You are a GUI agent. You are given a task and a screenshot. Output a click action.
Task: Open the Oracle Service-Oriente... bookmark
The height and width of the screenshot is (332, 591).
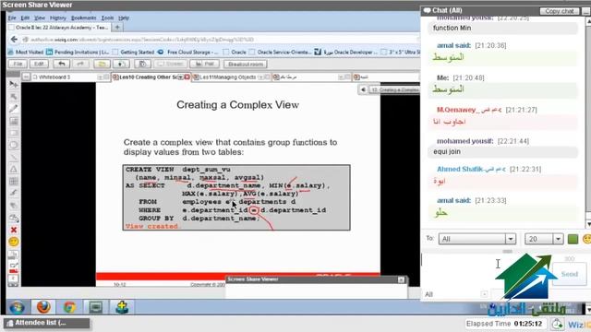pyautogui.click(x=281, y=52)
